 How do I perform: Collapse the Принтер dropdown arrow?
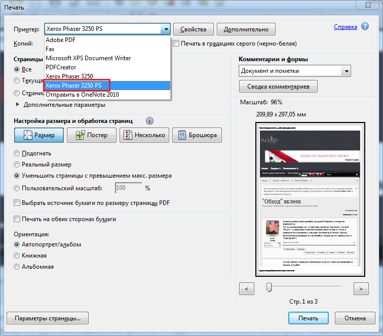[x=166, y=29]
